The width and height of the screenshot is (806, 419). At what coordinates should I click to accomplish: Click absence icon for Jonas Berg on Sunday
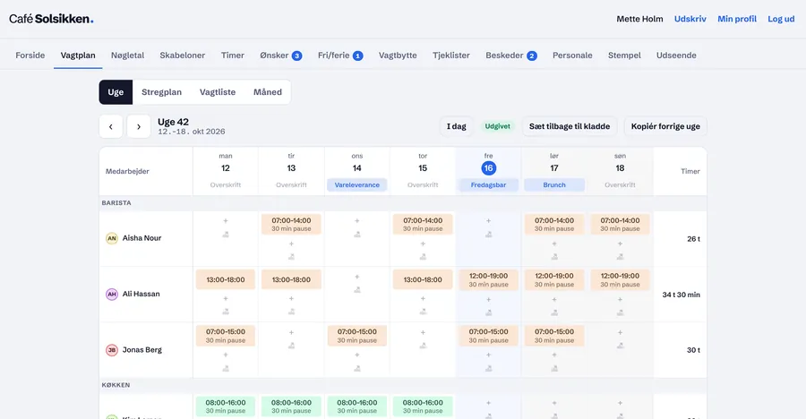(620, 346)
